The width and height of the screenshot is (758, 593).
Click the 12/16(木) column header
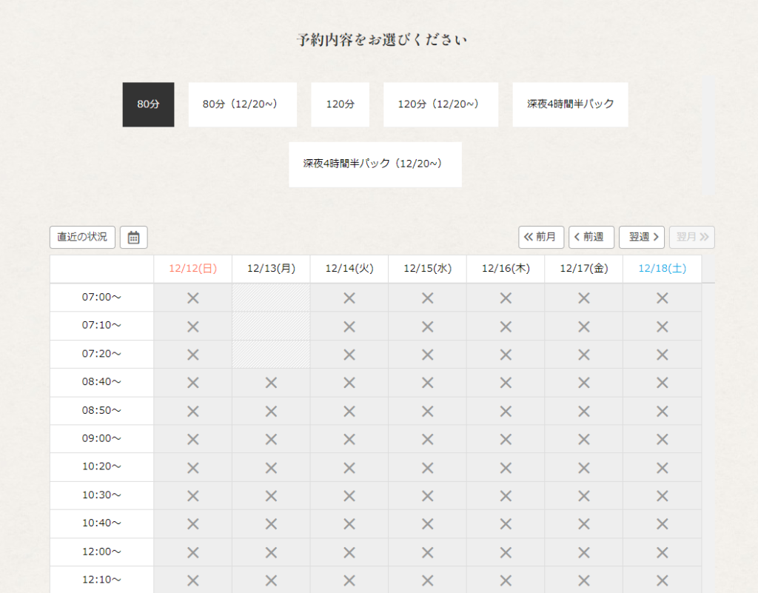tap(506, 269)
